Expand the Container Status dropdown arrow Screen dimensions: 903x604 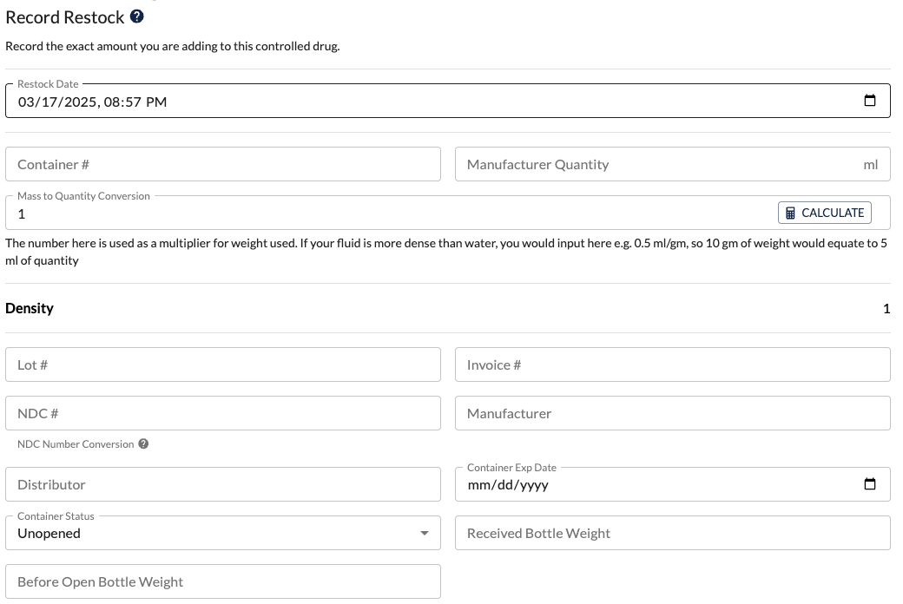tap(425, 533)
